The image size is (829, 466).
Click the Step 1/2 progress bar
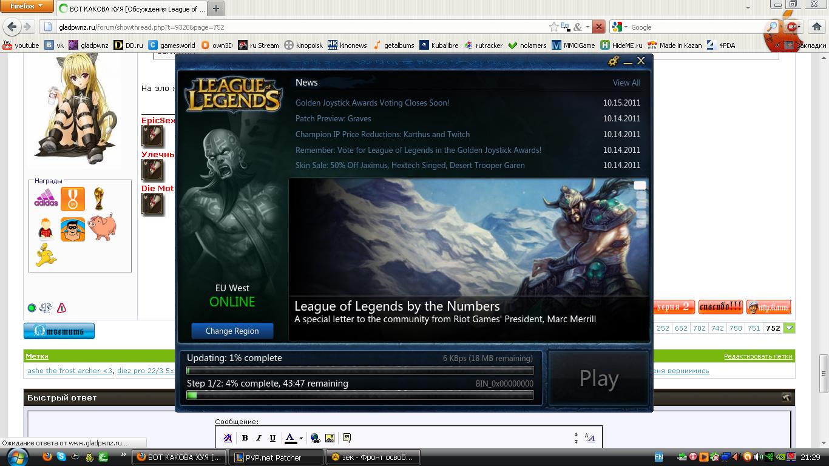click(360, 396)
